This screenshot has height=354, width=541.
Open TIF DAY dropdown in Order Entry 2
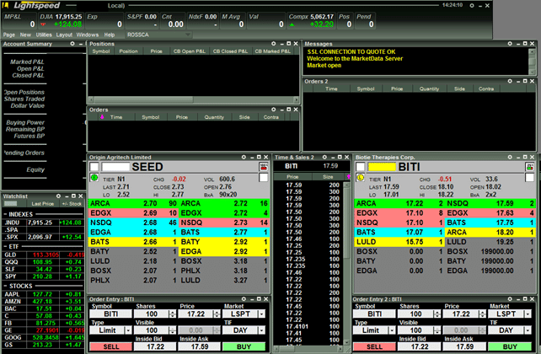point(528,330)
